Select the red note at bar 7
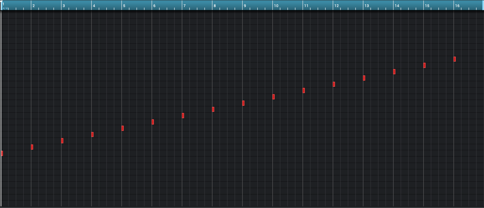The width and height of the screenshot is (484, 208). click(x=183, y=116)
